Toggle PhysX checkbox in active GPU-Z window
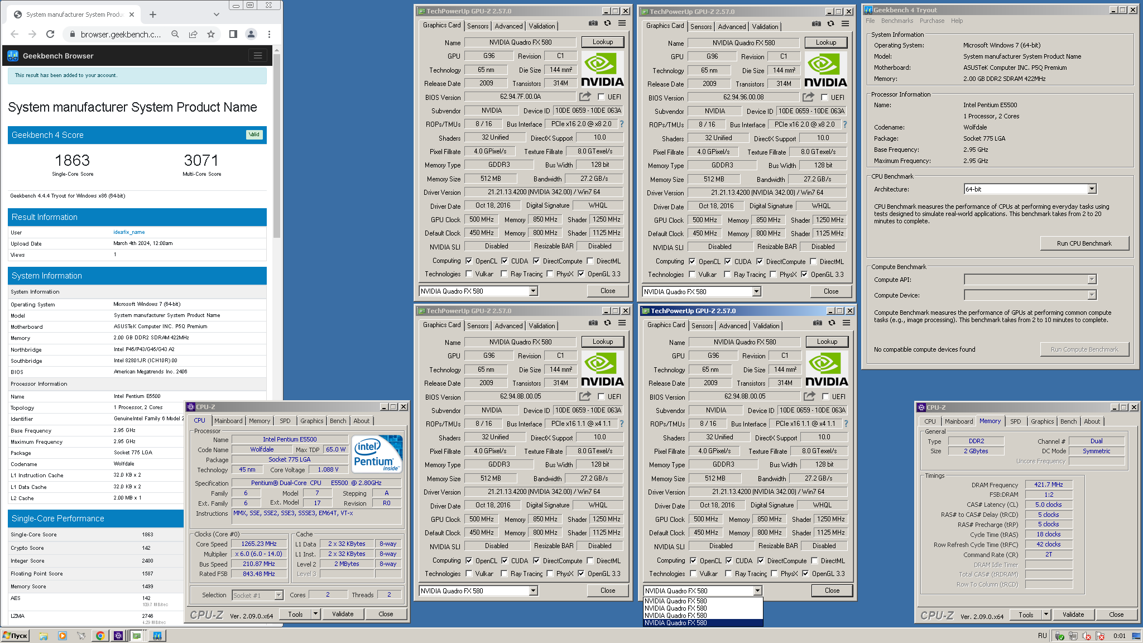The image size is (1143, 643). tap(774, 573)
